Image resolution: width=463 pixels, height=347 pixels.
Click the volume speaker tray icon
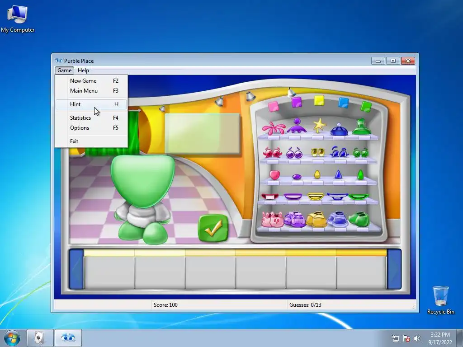(417, 338)
